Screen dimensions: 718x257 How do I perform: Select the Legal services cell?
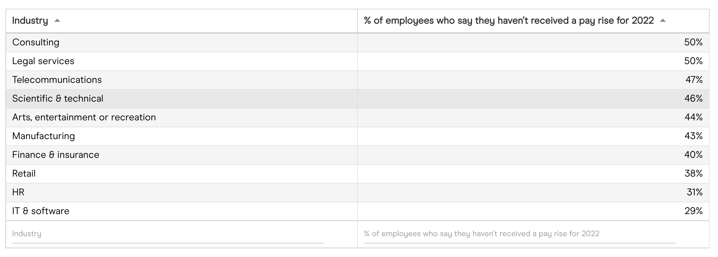pyautogui.click(x=43, y=61)
